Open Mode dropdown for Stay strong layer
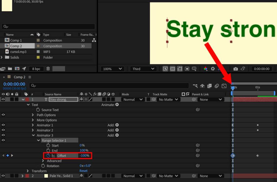The height and width of the screenshot is (182, 277). [x=133, y=99]
